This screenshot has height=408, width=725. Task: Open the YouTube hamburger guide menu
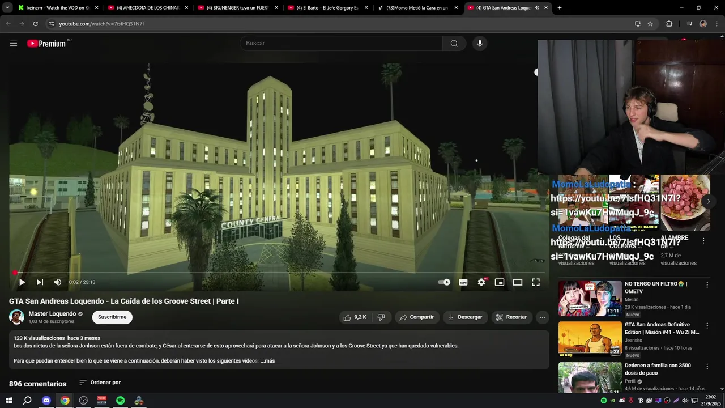(14, 43)
